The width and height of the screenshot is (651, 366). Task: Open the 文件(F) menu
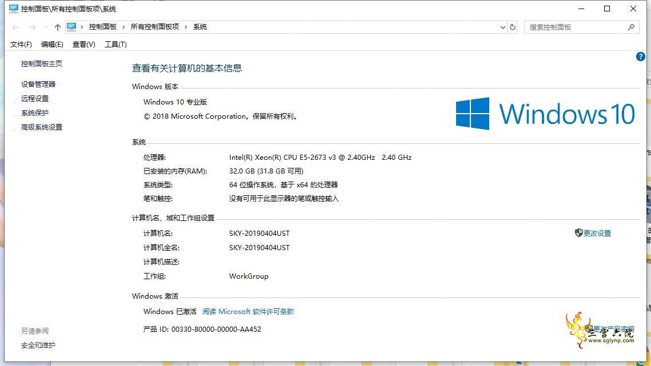[x=21, y=45]
